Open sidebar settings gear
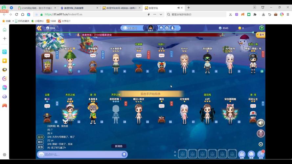Image resolution: width=292 pixels, height=164 pixels. click(x=5, y=155)
